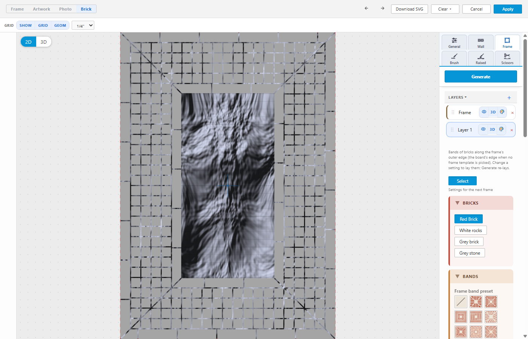Delete the Frame layer

[512, 113]
